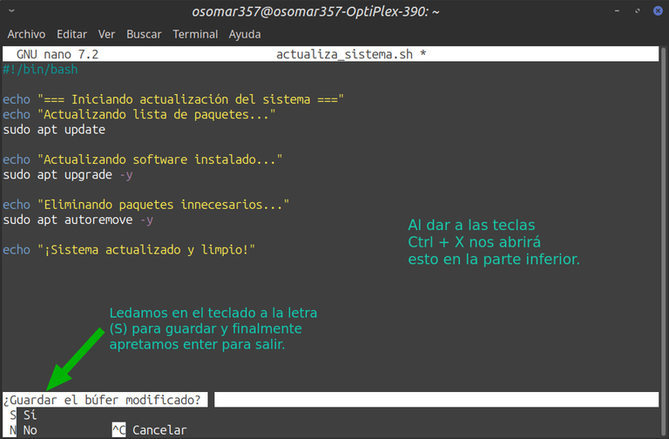Click the 'Actualizando software instalado...' line

point(143,159)
